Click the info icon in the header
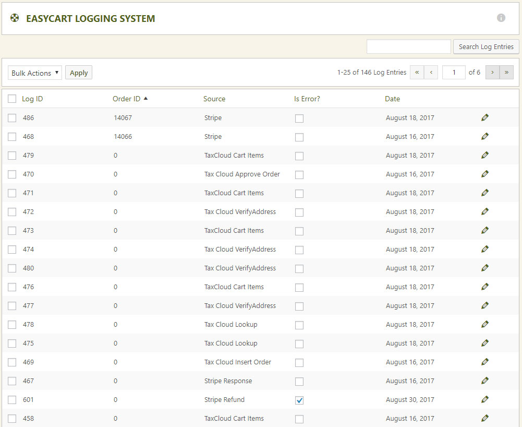Screen dimensions: 522x427 501,18
